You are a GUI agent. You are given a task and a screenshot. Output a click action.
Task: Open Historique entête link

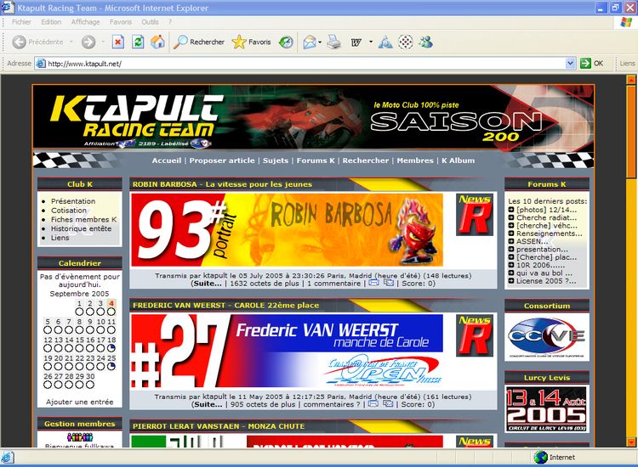81,228
